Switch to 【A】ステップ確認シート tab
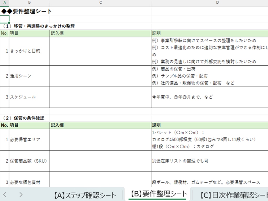This screenshot has height=201, width=268. (85, 195)
